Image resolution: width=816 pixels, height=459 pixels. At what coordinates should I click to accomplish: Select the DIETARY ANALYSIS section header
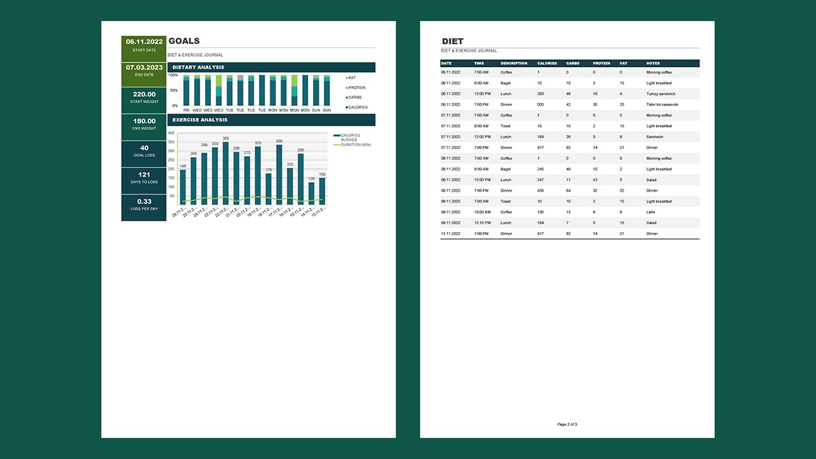[x=200, y=67]
